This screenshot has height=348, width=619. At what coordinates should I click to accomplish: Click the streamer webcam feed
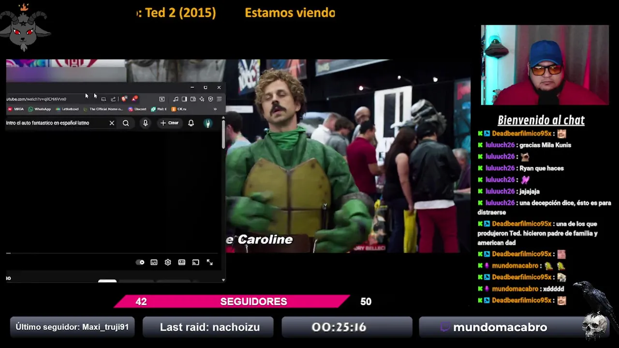545,65
